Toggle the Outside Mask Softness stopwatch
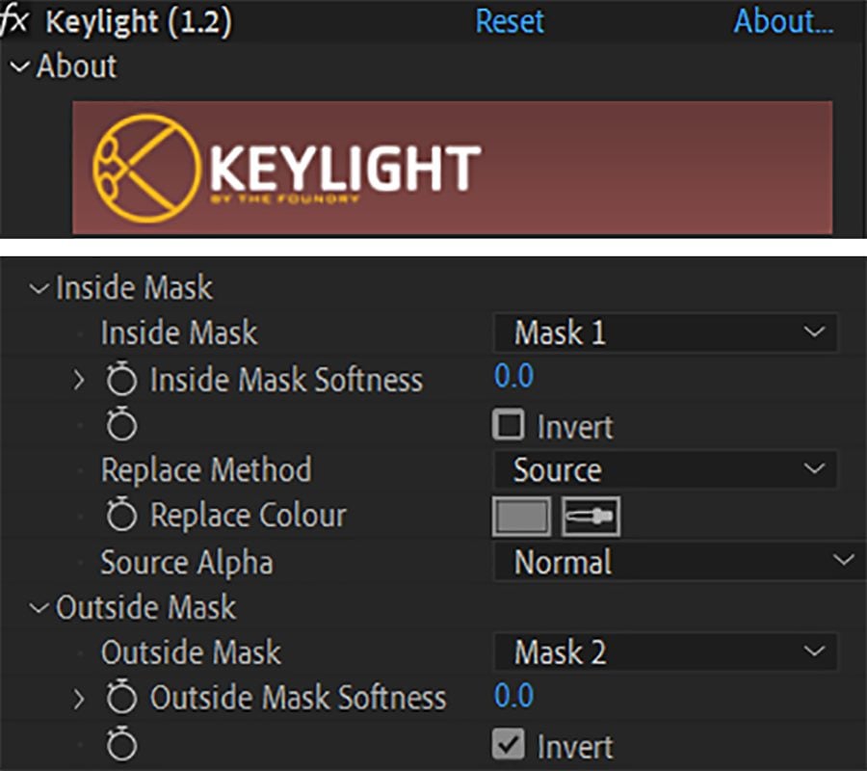This screenshot has width=867, height=771. 121,697
